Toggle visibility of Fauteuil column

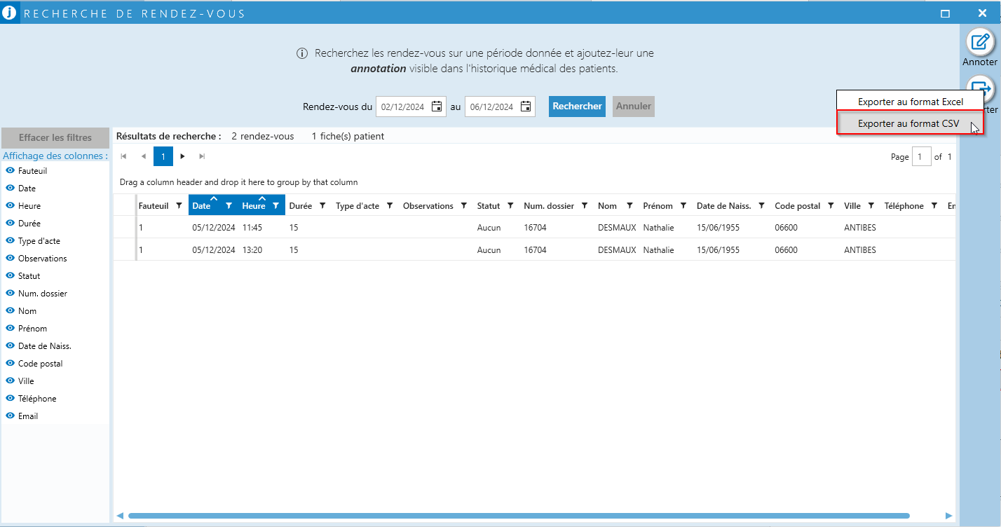pyautogui.click(x=11, y=170)
